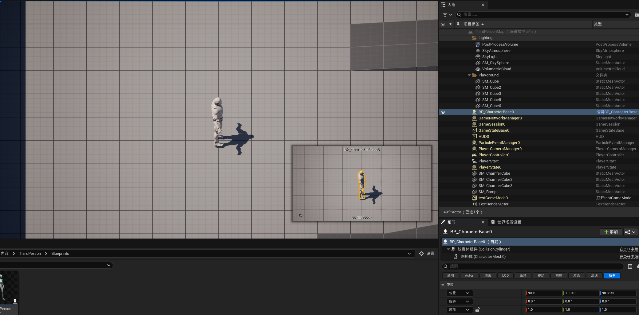Click the pin column header icon
The image size is (639, 315).
click(x=458, y=24)
